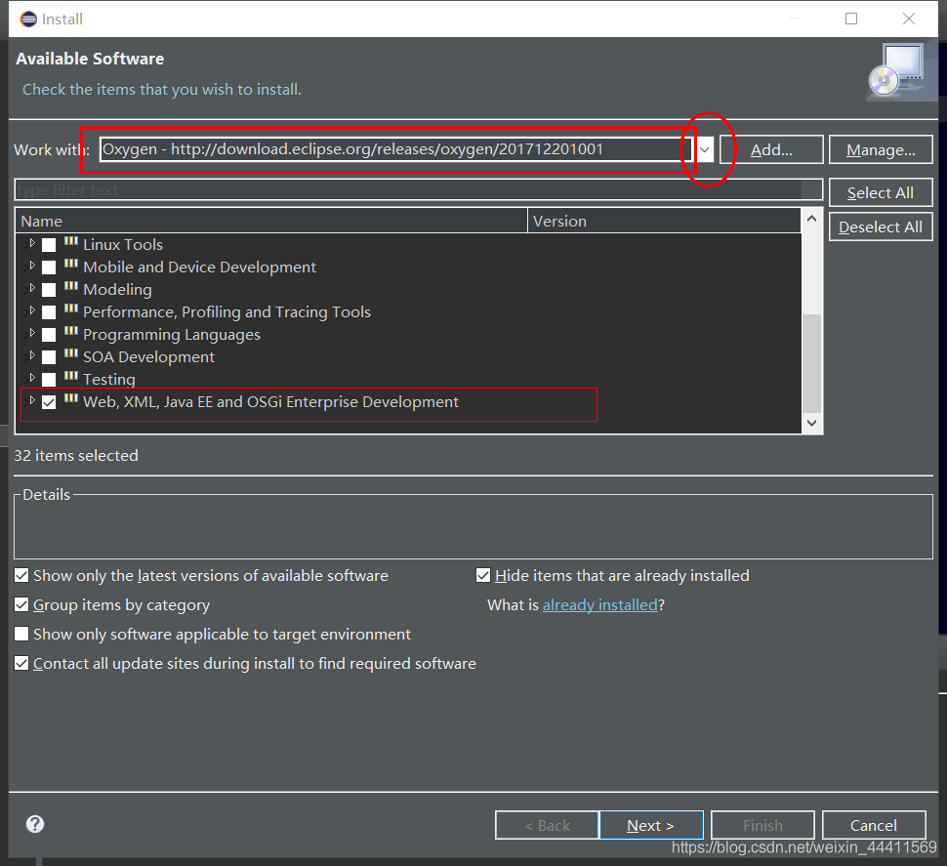Expand the Testing tree node
The width and height of the screenshot is (947, 866).
click(32, 377)
